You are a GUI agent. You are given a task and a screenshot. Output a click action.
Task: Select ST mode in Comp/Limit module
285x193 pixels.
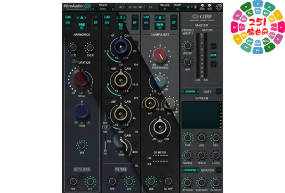(174, 23)
